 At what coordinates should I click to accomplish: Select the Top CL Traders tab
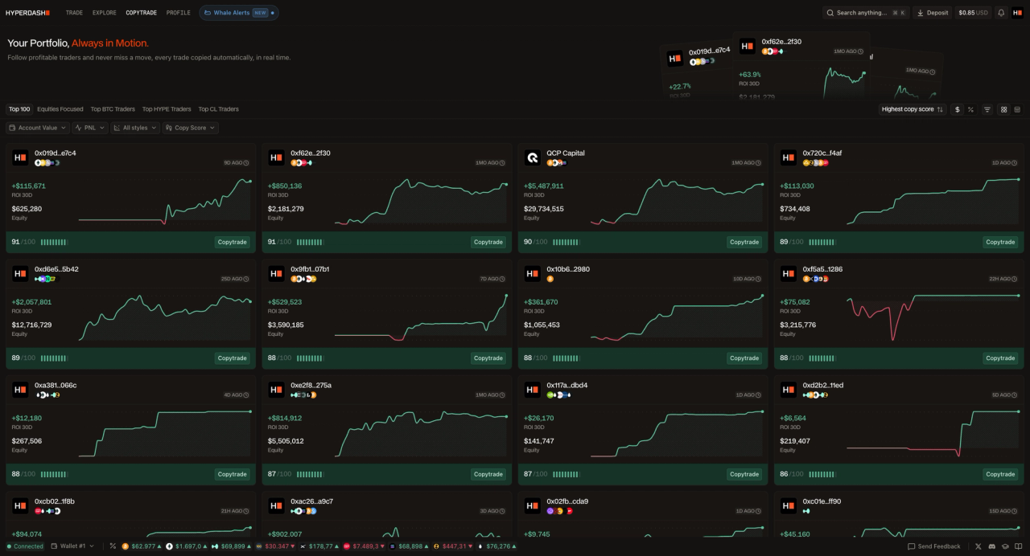(x=219, y=109)
